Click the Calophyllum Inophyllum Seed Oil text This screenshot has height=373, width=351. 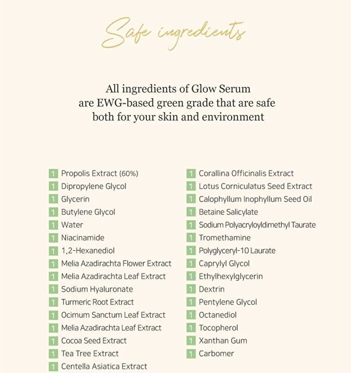pos(255,199)
